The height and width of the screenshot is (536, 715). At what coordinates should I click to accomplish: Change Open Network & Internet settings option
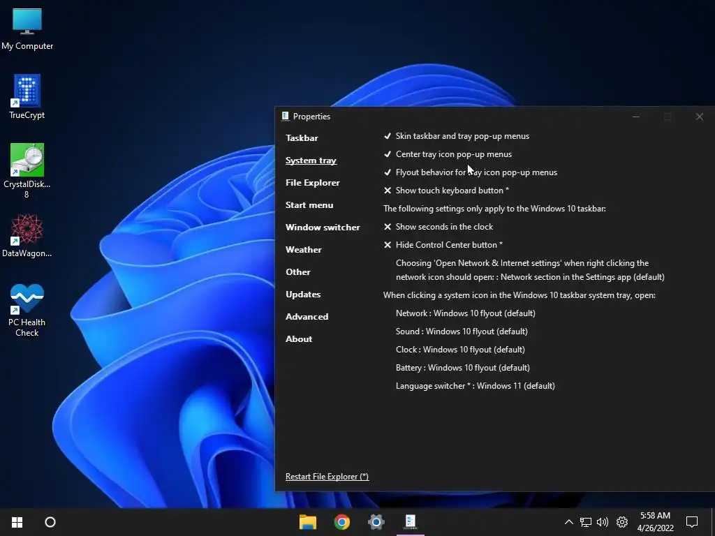click(x=531, y=270)
